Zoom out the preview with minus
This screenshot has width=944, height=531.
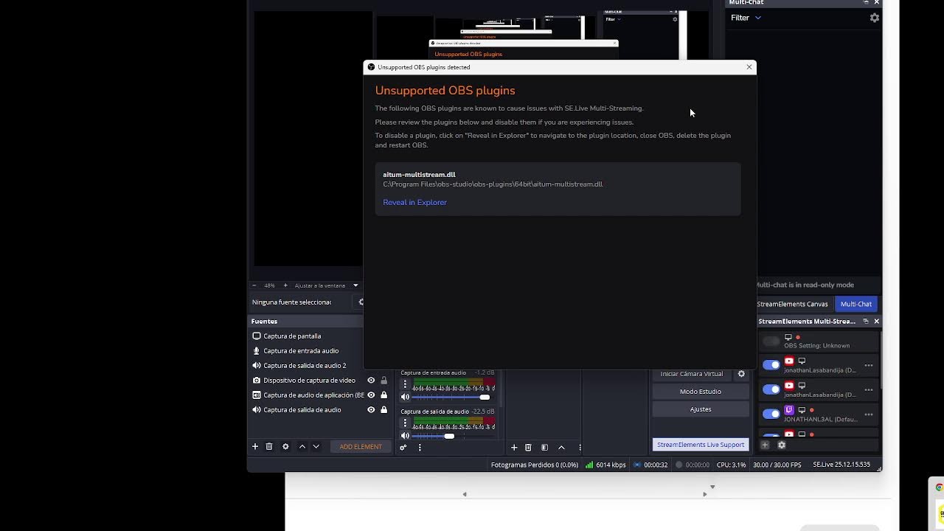pos(254,285)
